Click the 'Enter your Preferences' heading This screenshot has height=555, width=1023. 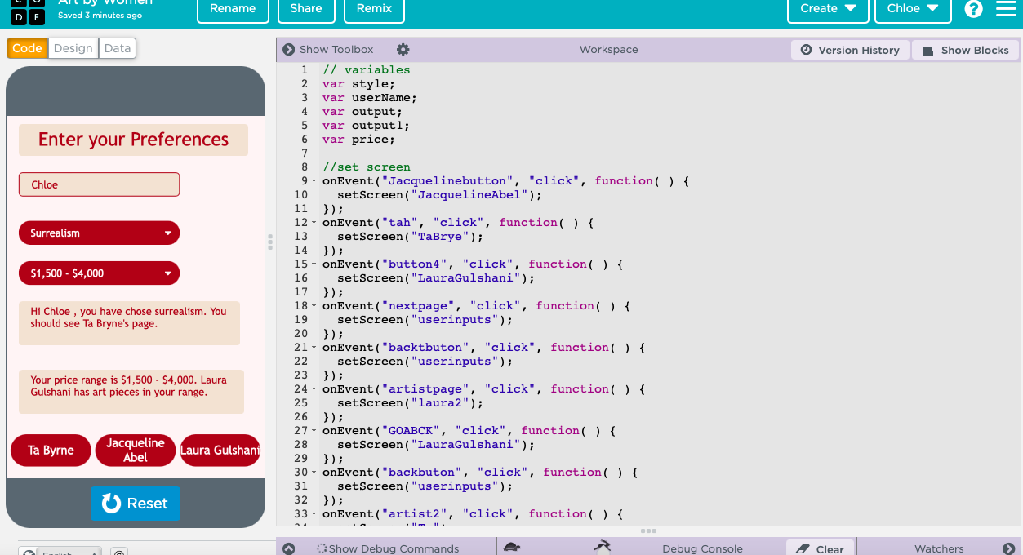click(133, 140)
